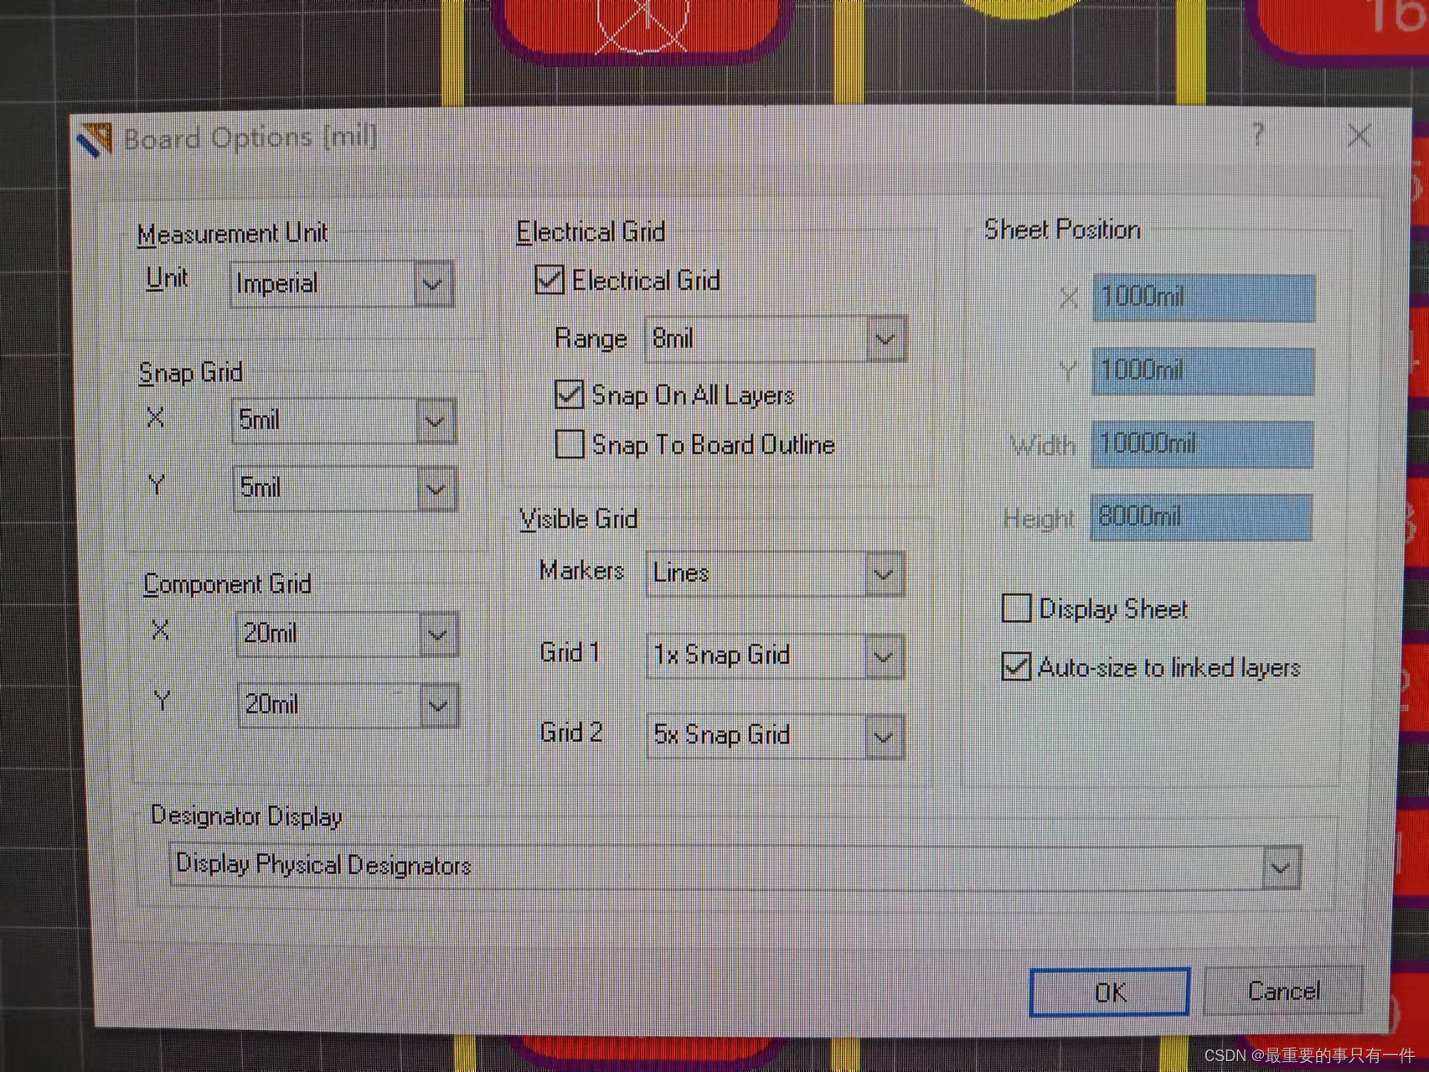The image size is (1429, 1072).
Task: Disable Auto-size to linked layers
Action: click(x=1015, y=667)
